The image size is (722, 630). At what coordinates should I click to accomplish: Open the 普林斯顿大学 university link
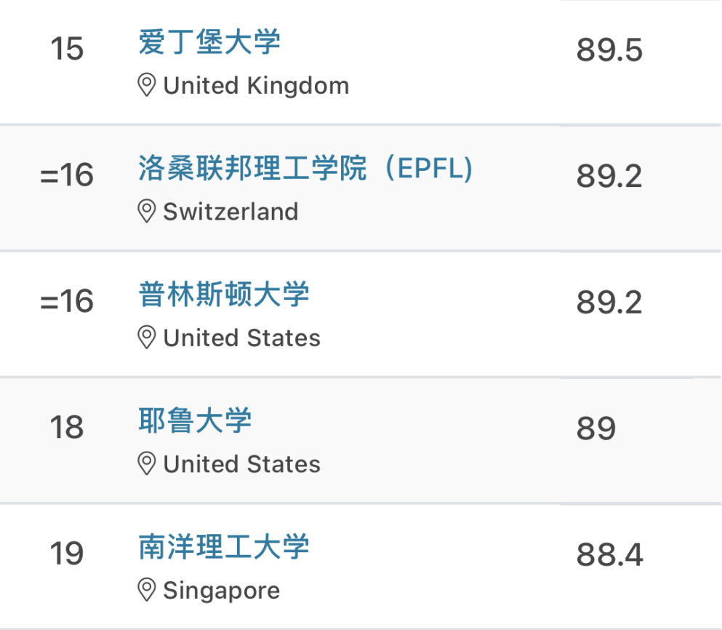224,295
